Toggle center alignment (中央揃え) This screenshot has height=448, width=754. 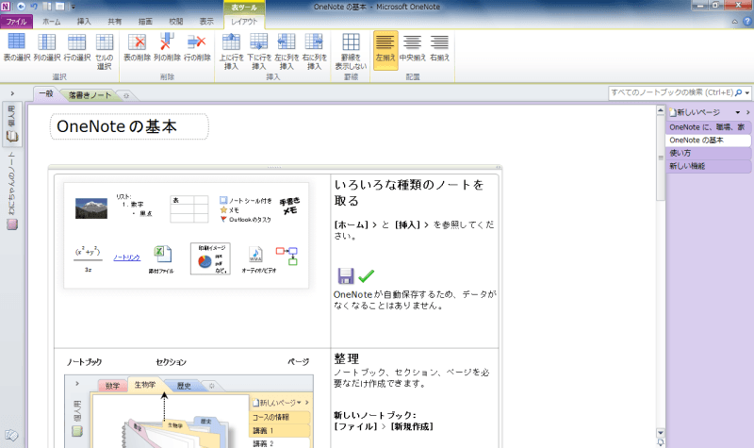[412, 48]
